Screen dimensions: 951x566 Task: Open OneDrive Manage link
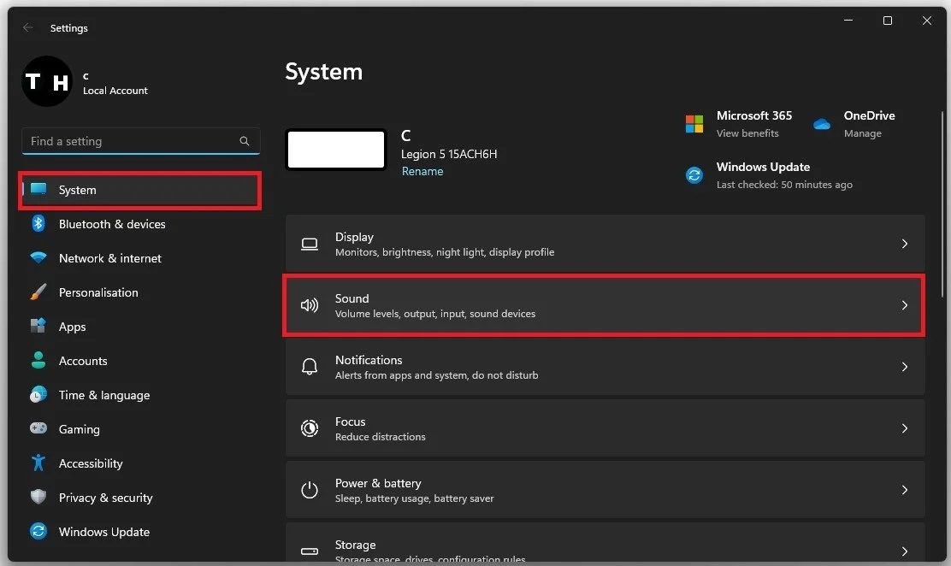tap(862, 133)
